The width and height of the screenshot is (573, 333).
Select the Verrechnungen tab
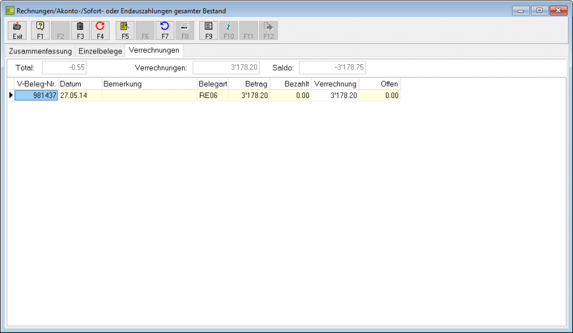(154, 50)
